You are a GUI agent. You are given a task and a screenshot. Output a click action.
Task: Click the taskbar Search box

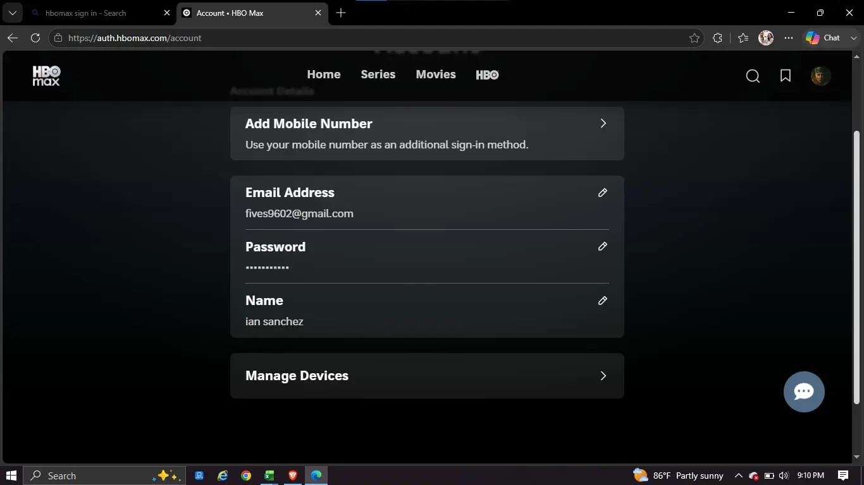(104, 476)
